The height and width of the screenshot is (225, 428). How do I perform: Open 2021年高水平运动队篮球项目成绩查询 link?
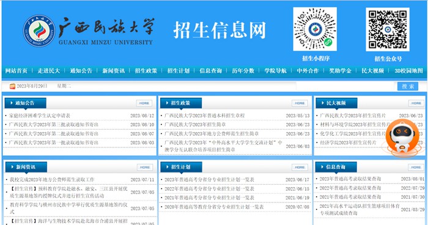tap(360, 210)
